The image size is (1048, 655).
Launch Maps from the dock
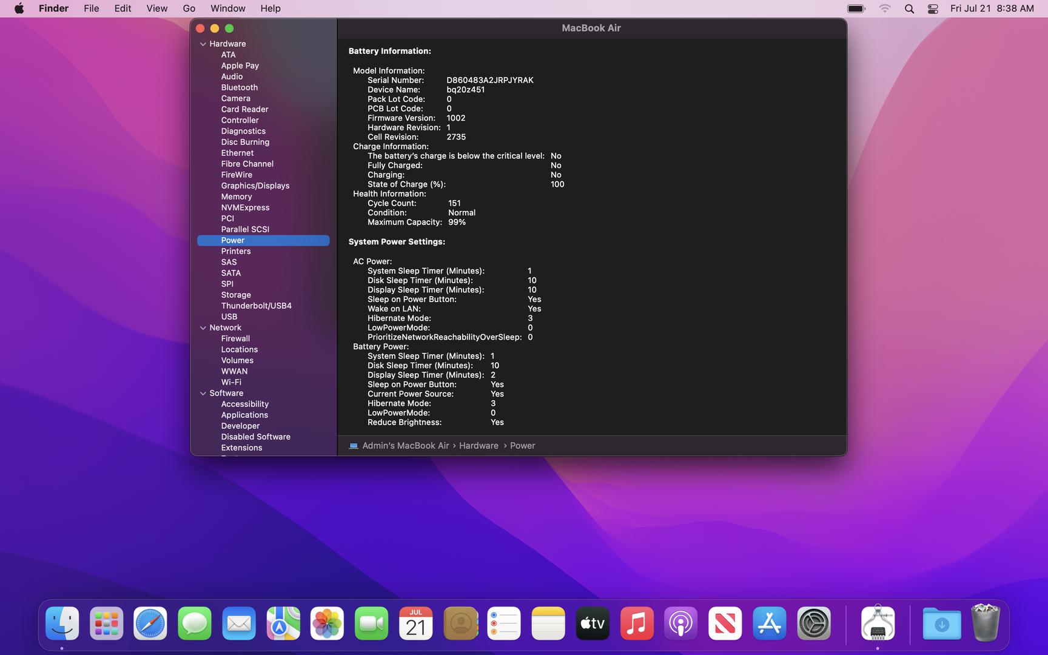tap(283, 623)
